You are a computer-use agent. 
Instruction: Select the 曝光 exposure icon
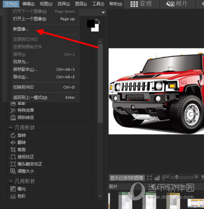click(x=13, y=189)
